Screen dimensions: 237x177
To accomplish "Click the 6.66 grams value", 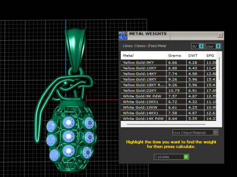I will tap(173, 62).
